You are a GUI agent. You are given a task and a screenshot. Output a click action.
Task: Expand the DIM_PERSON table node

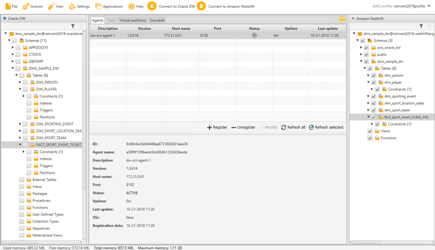pos(20,82)
